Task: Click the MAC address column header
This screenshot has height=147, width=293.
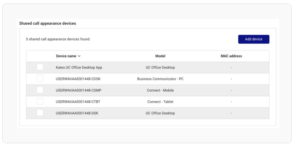Action: (231, 56)
